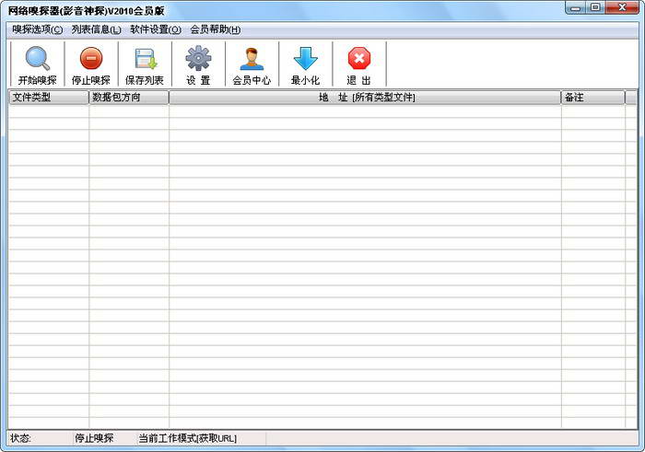Open settings with the gear icon
The width and height of the screenshot is (645, 452).
click(198, 64)
